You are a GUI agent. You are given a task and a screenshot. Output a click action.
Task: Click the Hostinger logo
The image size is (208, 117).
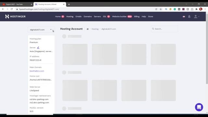[x=15, y=17]
